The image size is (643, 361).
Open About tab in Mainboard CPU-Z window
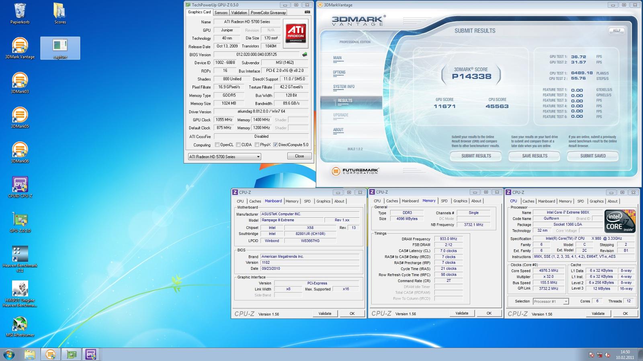tap(339, 201)
